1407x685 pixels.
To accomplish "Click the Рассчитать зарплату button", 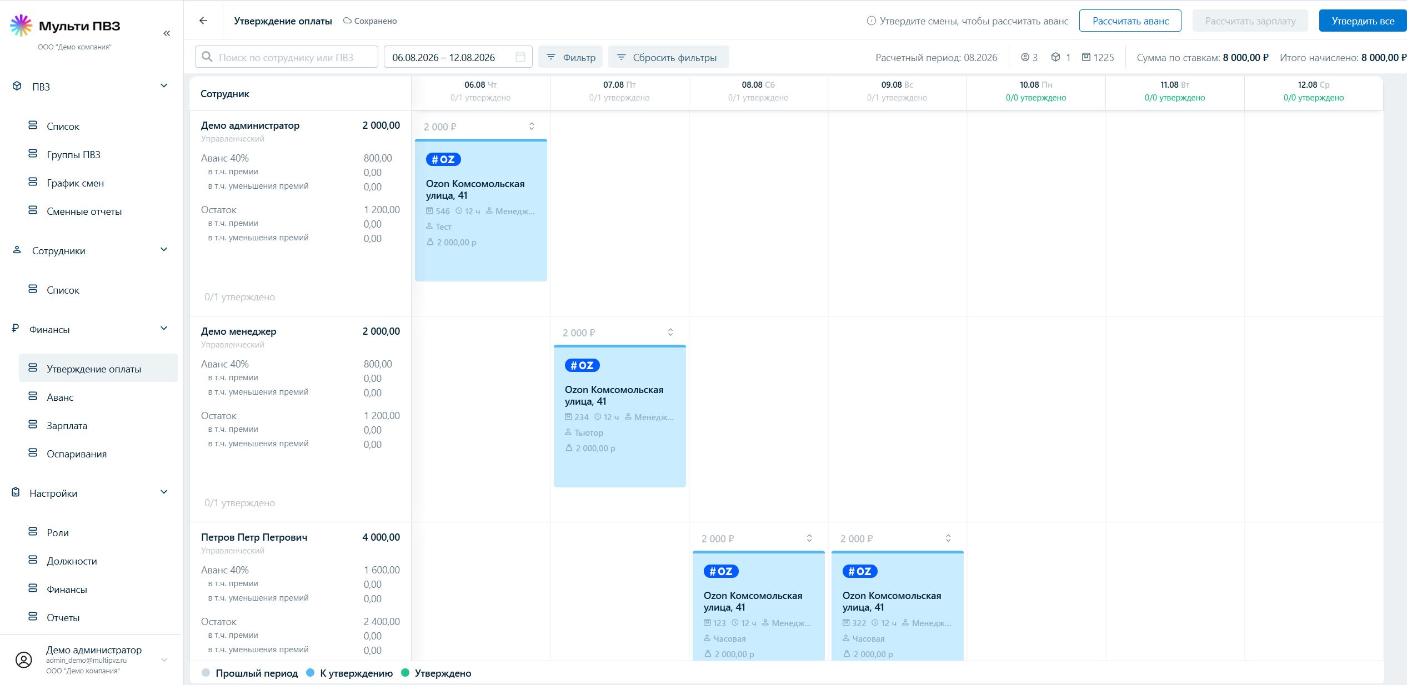I will 1250,21.
